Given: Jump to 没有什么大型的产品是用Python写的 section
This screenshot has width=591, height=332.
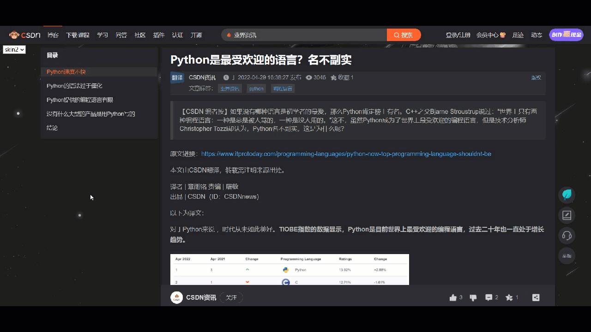Looking at the screenshot, I should point(91,114).
